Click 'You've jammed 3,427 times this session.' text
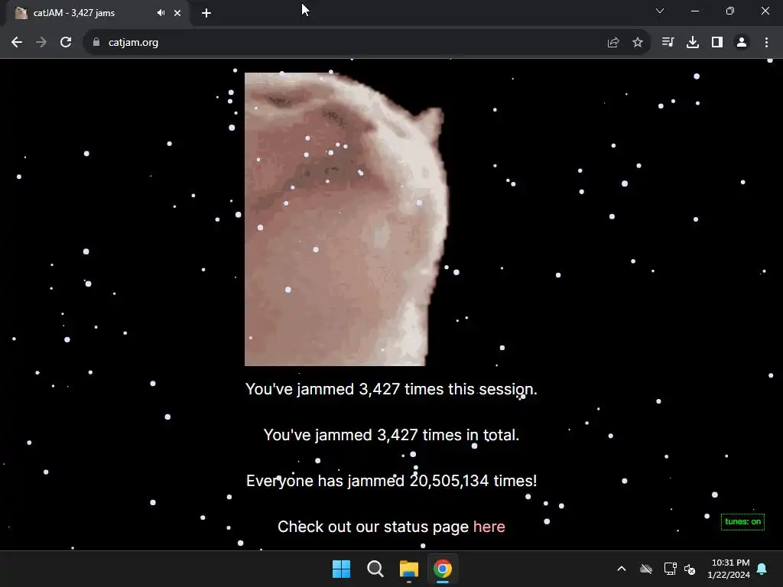The width and height of the screenshot is (783, 587). [391, 389]
